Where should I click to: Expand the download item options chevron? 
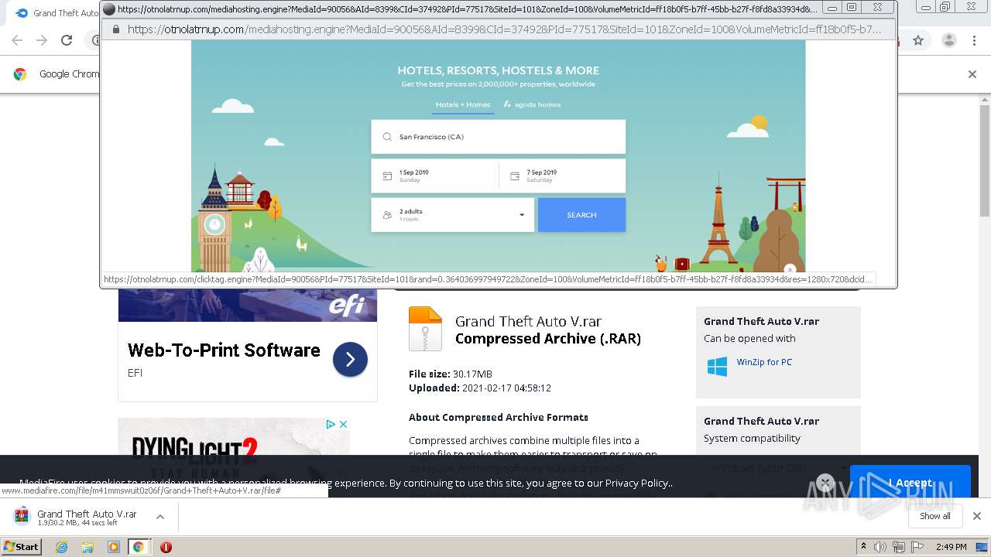pos(160,517)
